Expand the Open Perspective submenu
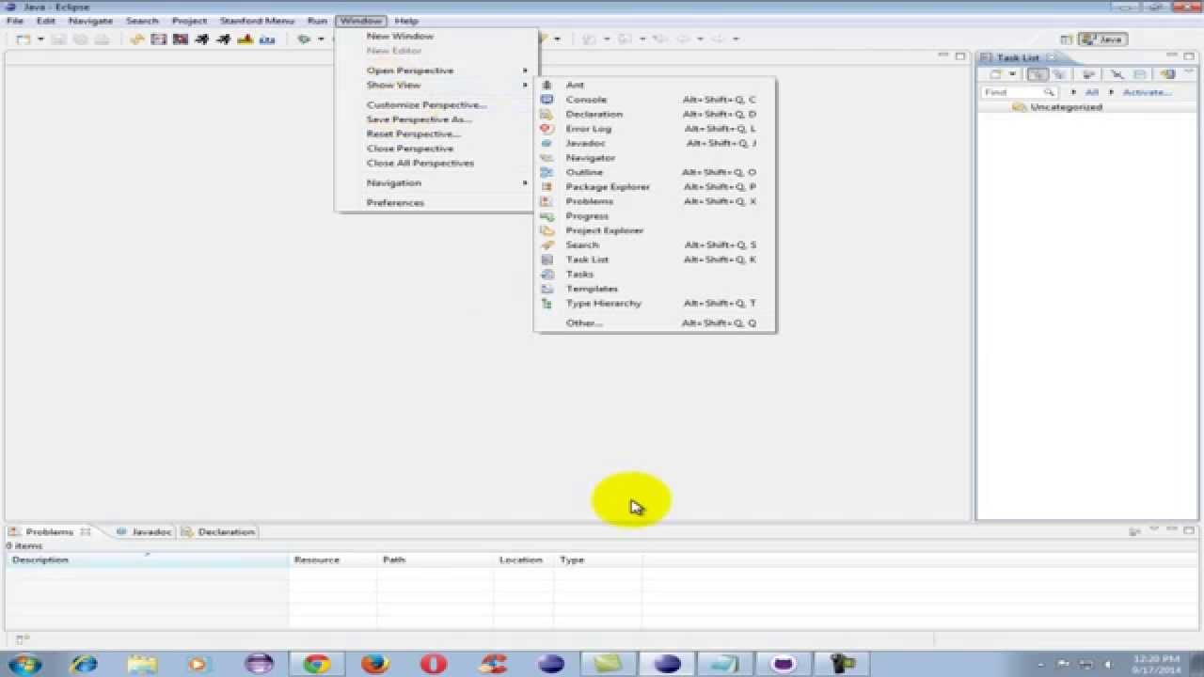 click(x=437, y=71)
